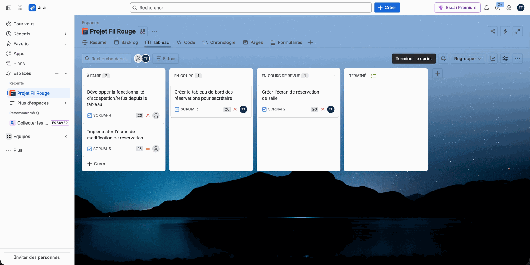Focus the Rechercher search field
The height and width of the screenshot is (265, 530).
click(251, 8)
